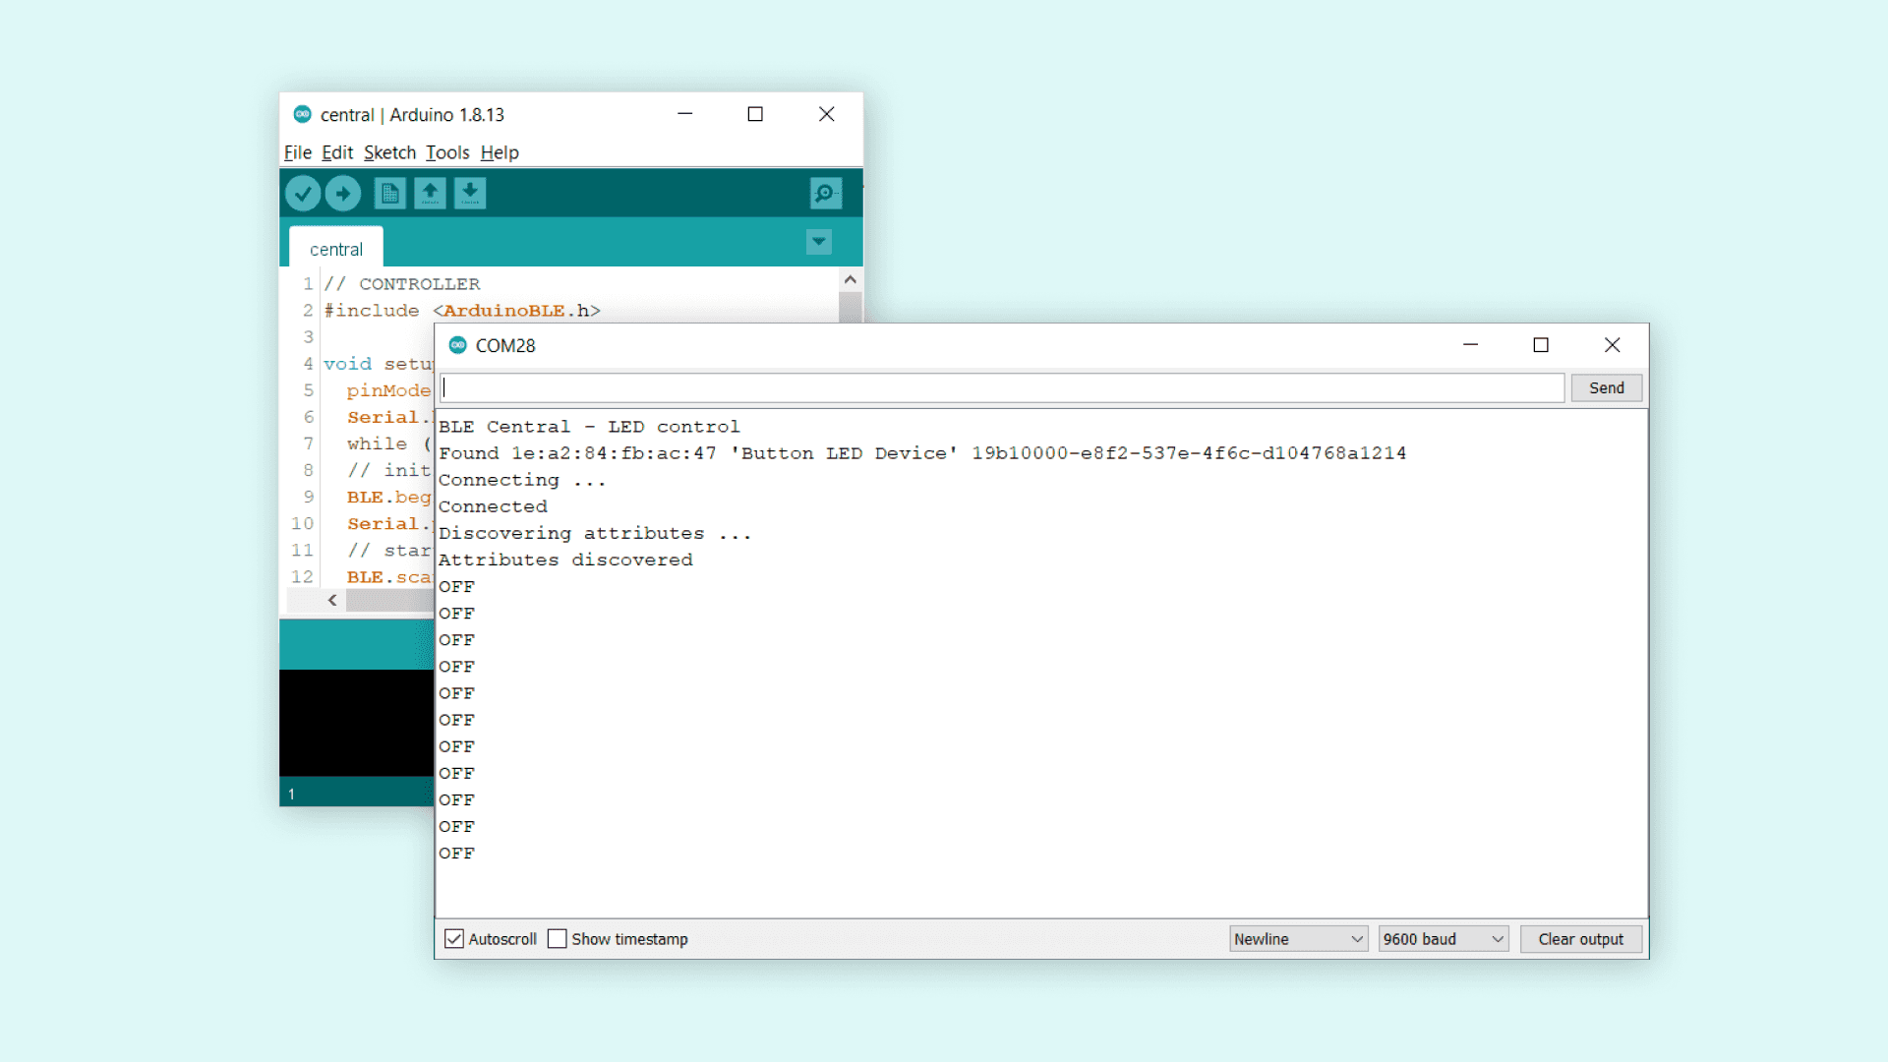Open the Newline line-ending dropdown

coord(1298,939)
